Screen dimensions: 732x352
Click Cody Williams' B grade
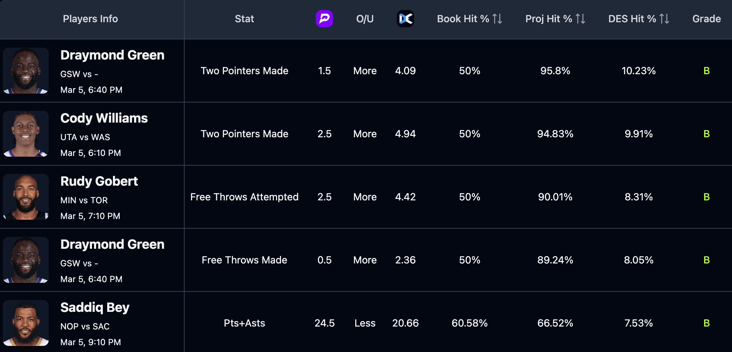coord(706,134)
